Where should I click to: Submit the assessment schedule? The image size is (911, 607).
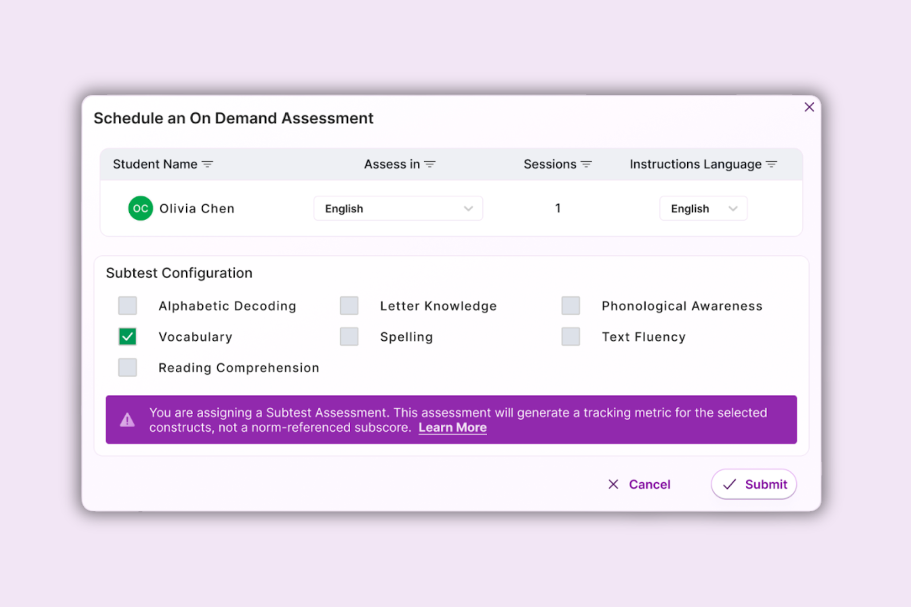click(753, 484)
